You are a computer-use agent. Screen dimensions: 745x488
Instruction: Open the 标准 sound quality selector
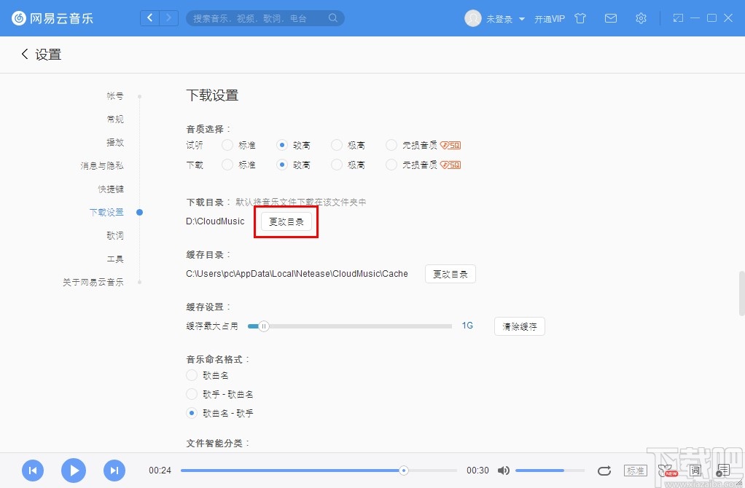(x=635, y=471)
